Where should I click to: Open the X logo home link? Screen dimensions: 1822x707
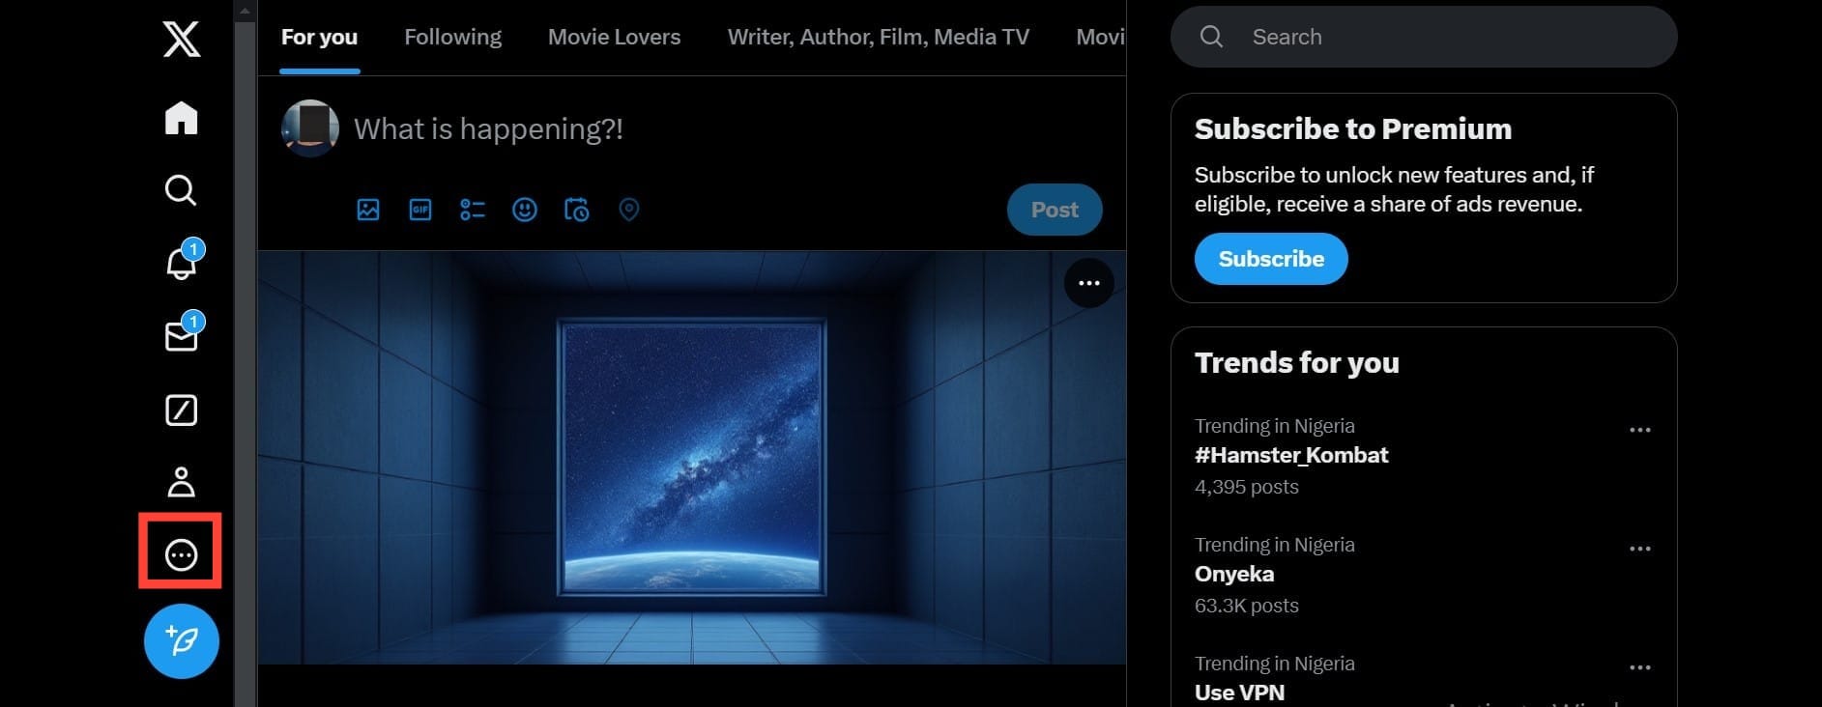pos(182,40)
